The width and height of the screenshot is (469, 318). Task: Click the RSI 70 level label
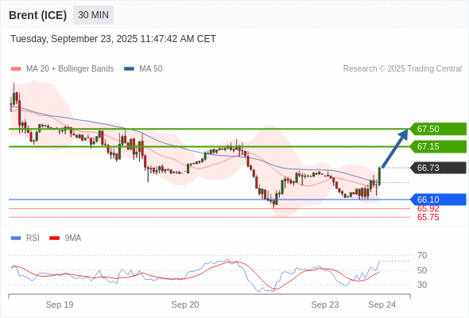tap(422, 255)
